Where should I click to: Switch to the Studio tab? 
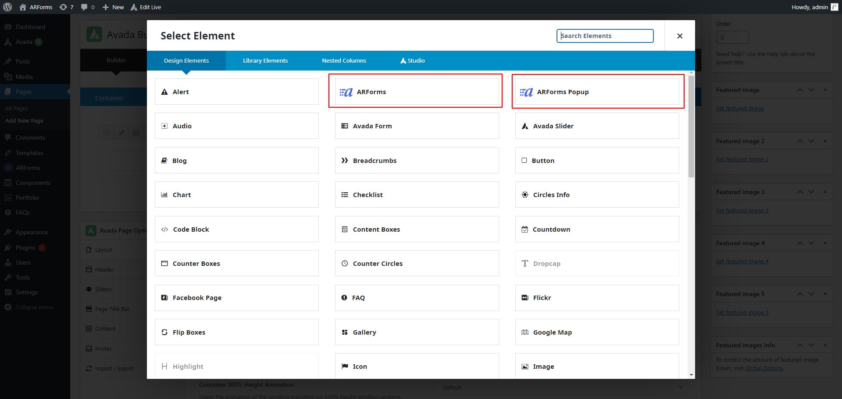coord(412,60)
